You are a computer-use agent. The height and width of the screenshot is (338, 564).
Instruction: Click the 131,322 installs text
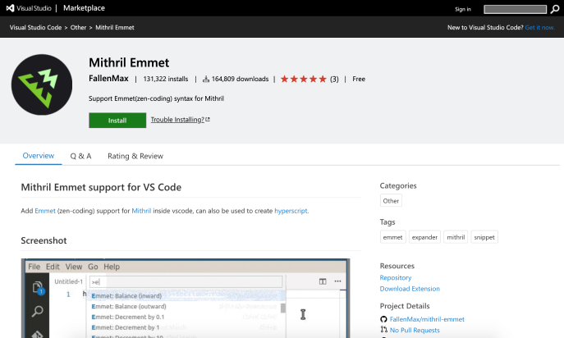tap(166, 79)
